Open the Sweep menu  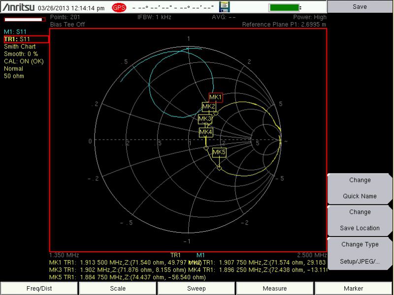click(197, 288)
